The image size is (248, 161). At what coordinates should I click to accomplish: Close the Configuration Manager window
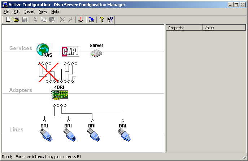click(x=243, y=5)
